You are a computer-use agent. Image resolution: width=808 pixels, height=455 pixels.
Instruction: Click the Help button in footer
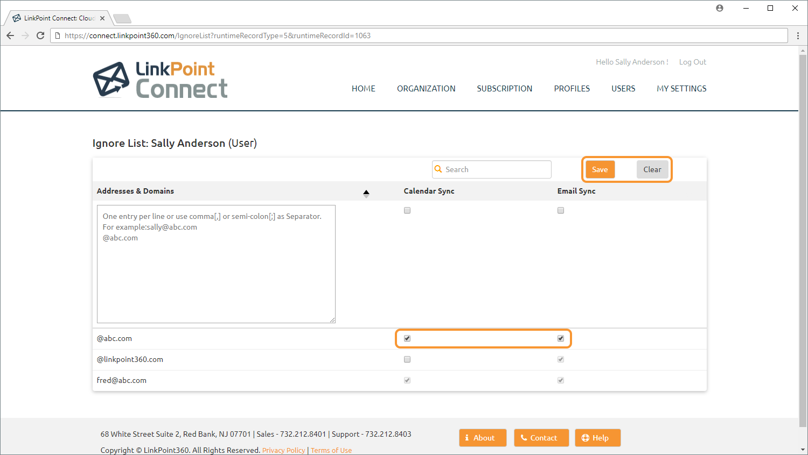(597, 438)
